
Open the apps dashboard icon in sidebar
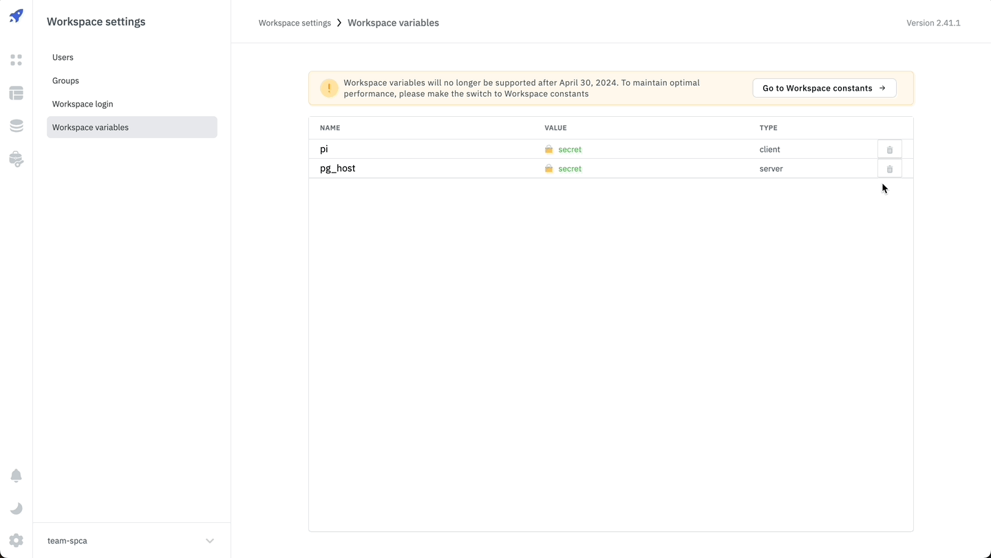coord(17,60)
